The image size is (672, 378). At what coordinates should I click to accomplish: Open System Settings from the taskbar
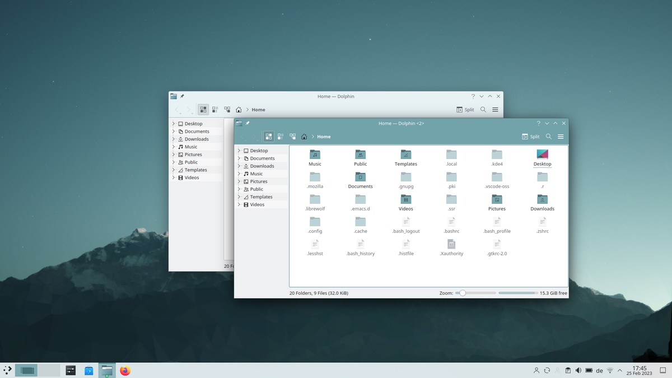click(71, 370)
